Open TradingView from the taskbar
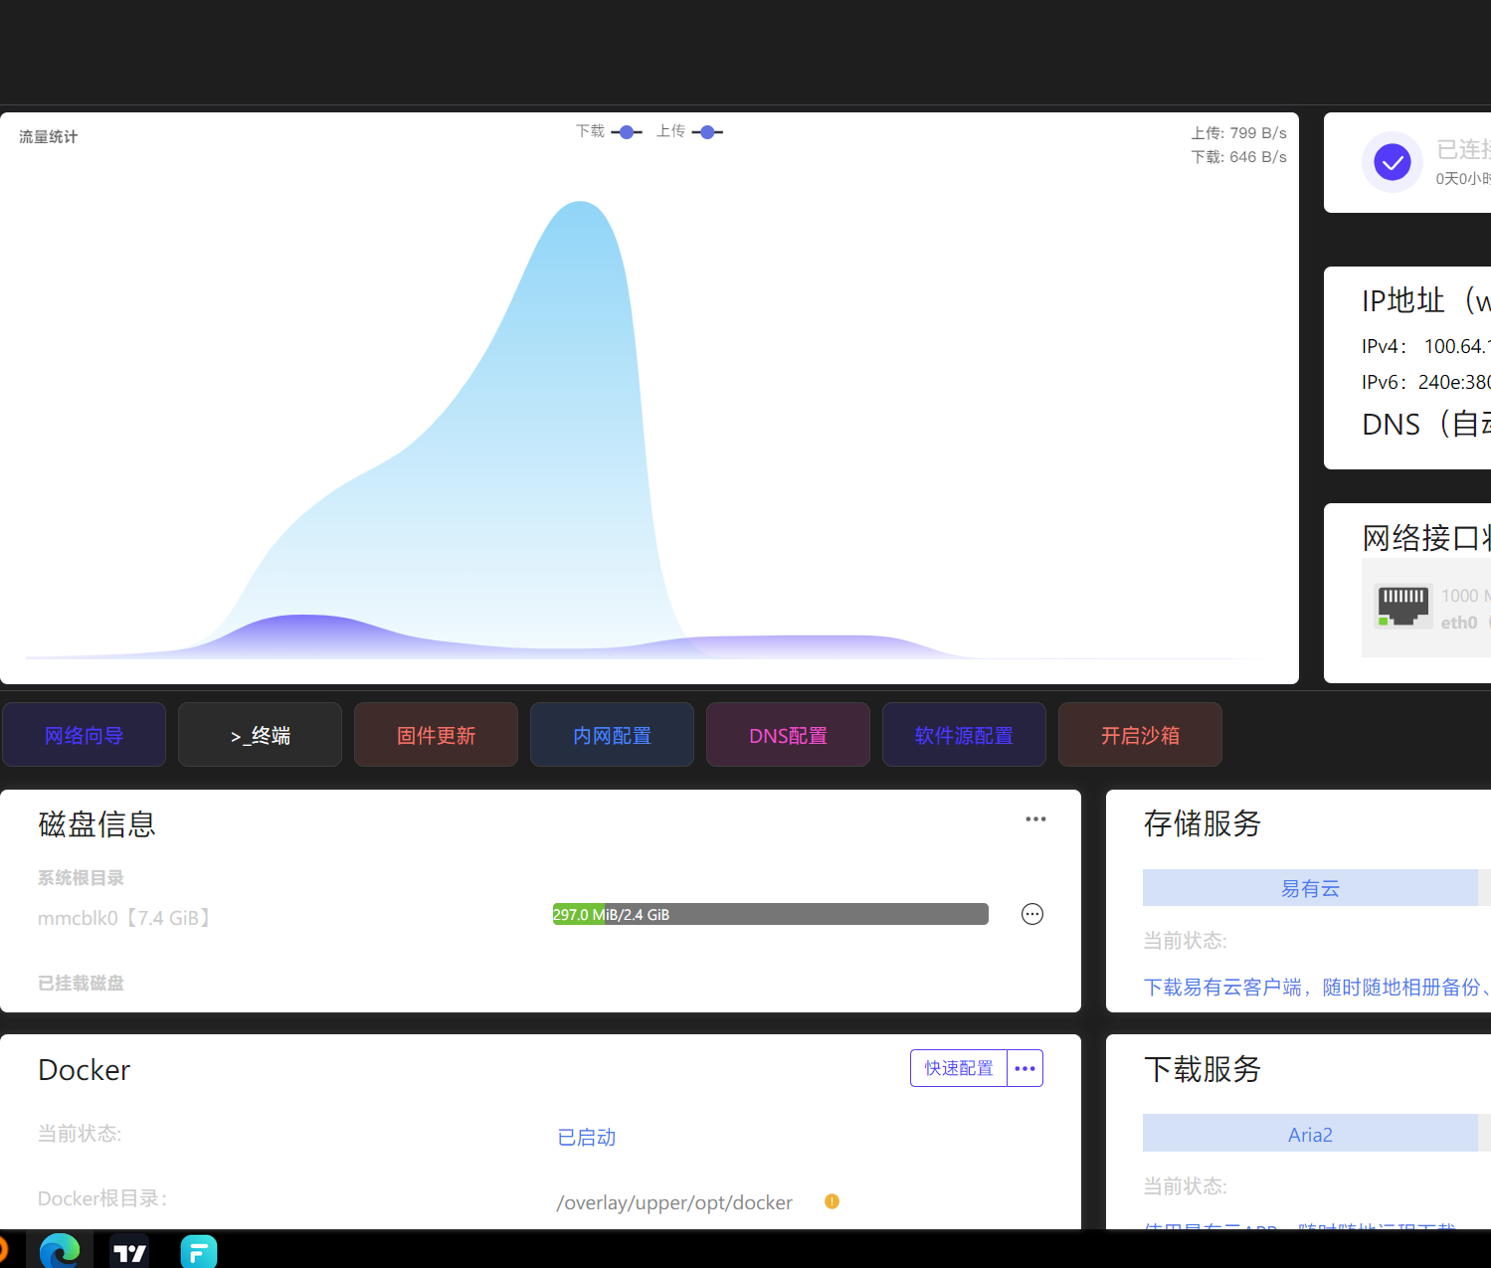 point(129,1252)
